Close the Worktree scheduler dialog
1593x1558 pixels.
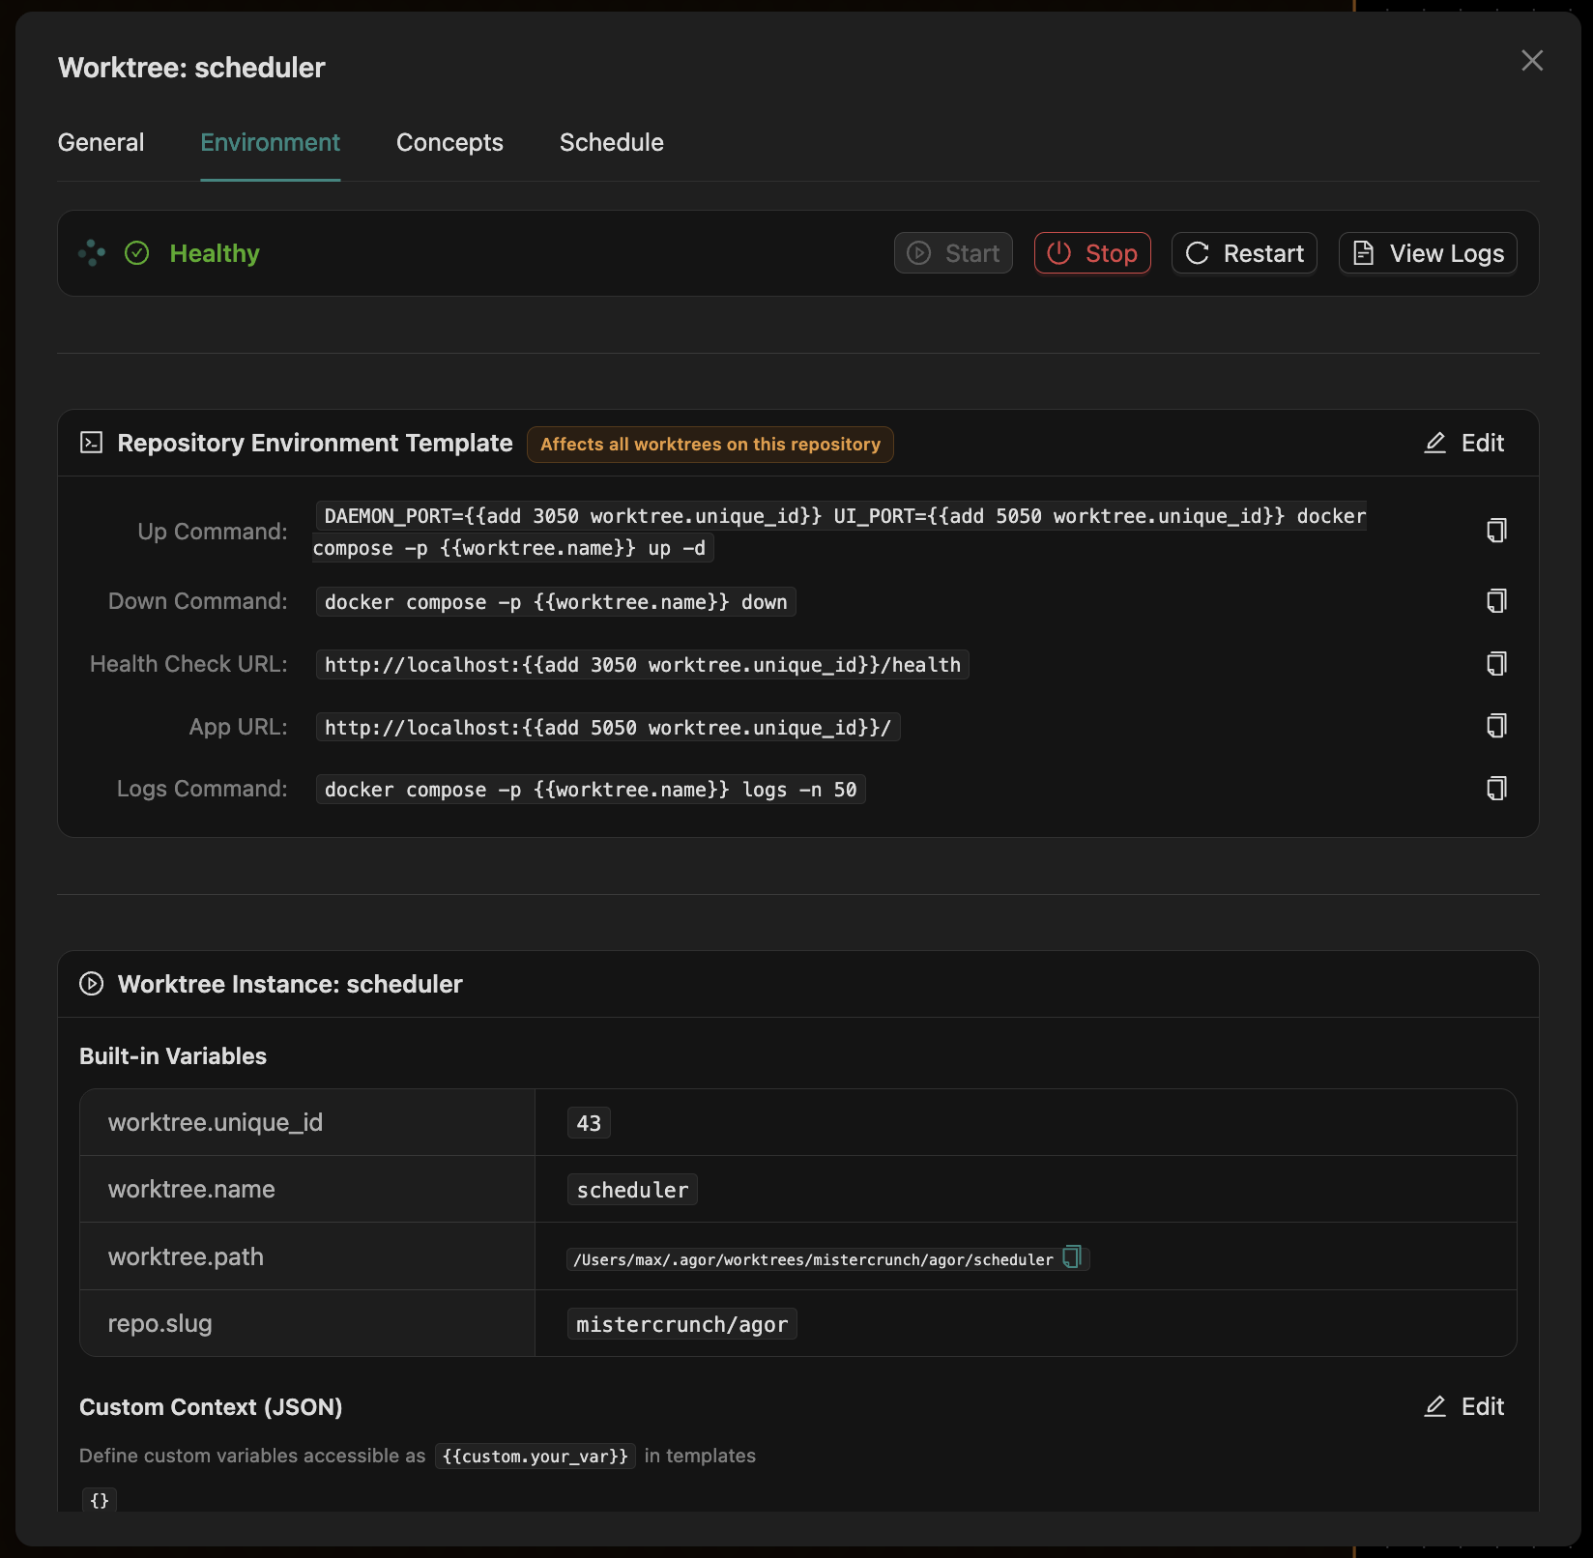tap(1532, 60)
